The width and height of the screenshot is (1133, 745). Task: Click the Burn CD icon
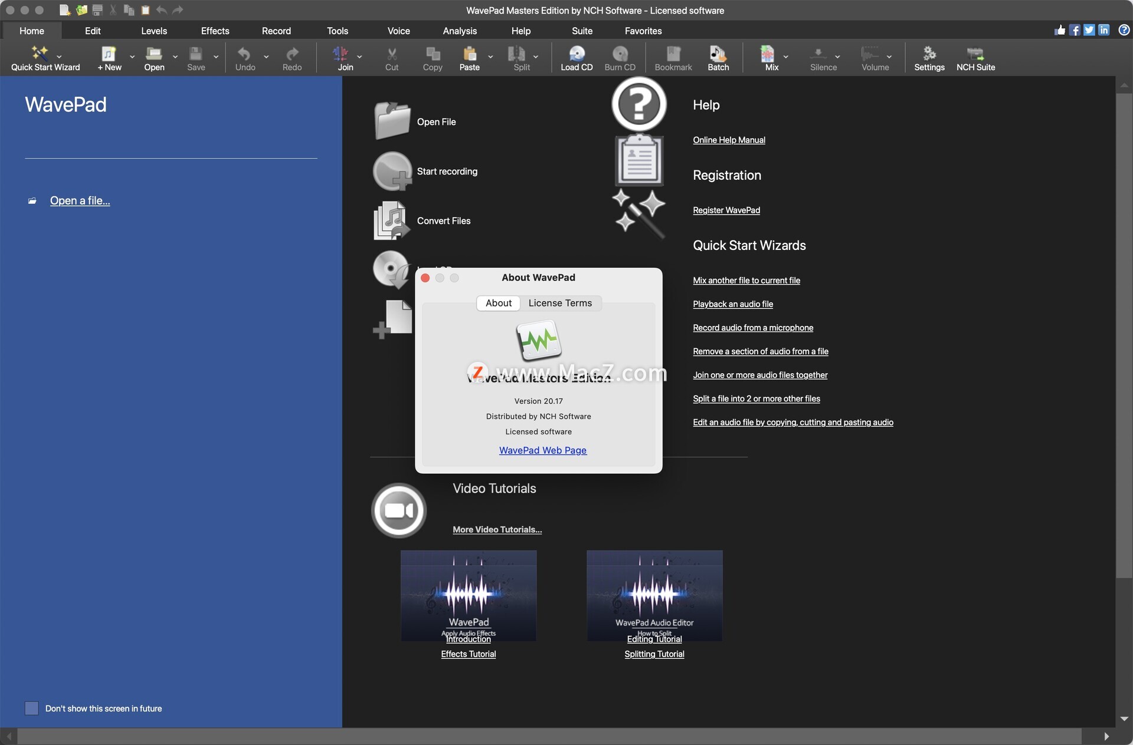click(620, 54)
